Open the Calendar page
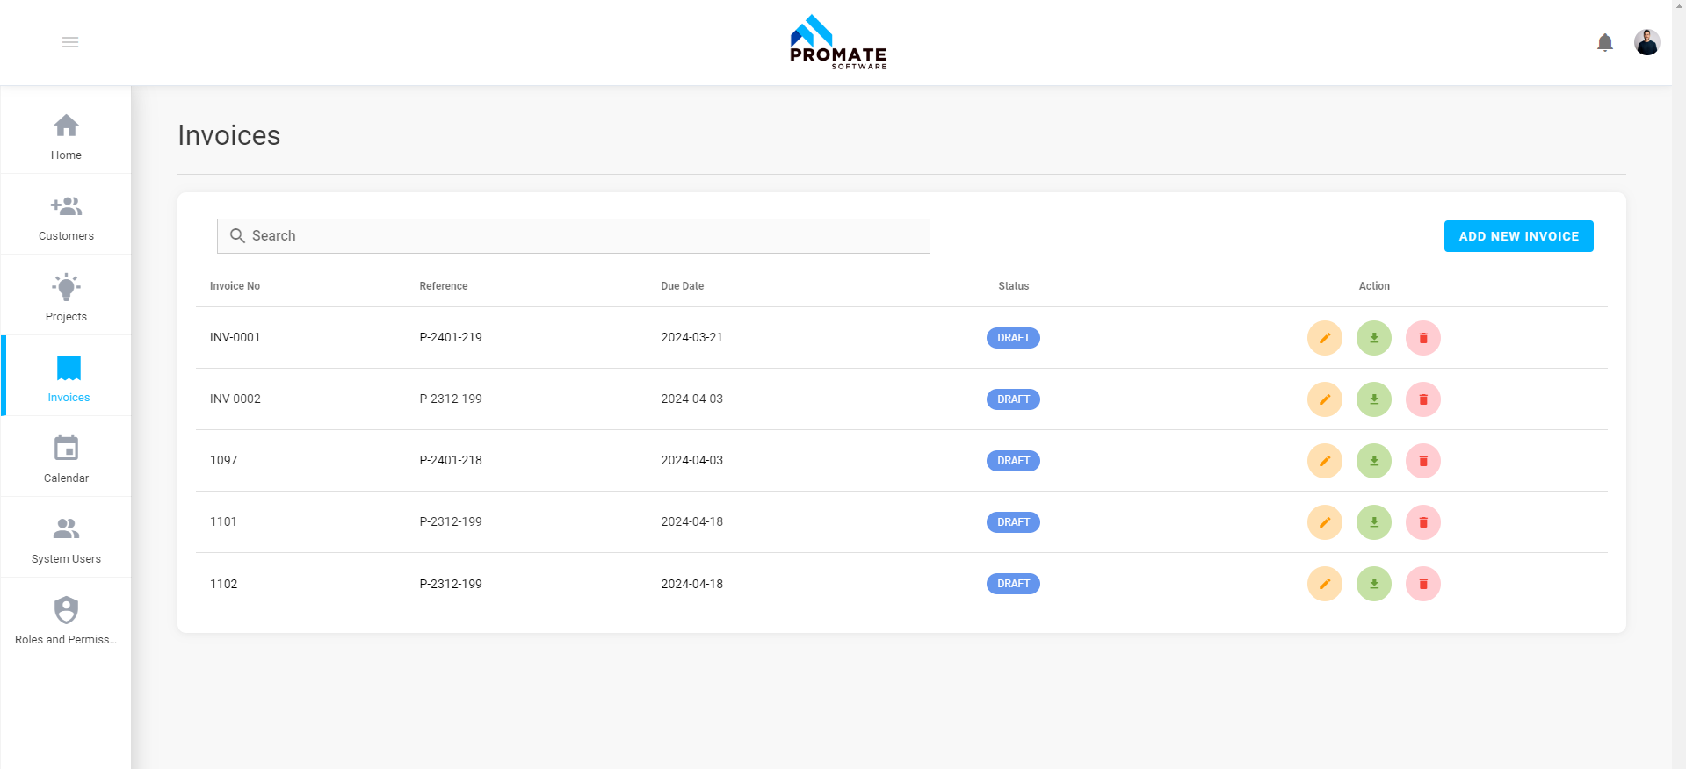Viewport: 1686px width, 769px height. 66,459
